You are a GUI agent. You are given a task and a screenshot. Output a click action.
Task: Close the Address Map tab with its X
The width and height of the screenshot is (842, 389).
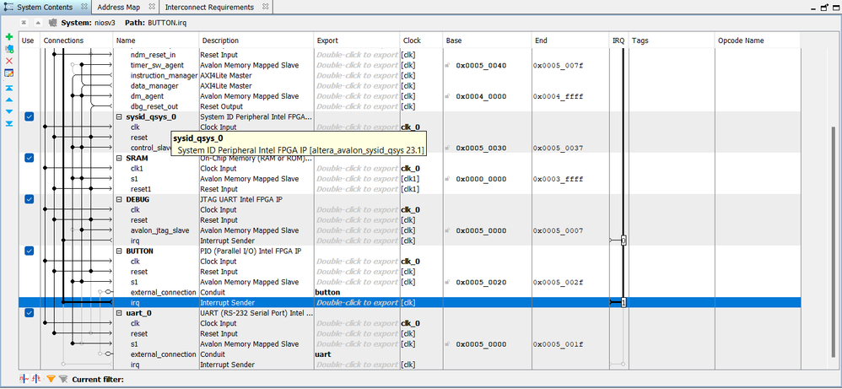click(x=151, y=7)
